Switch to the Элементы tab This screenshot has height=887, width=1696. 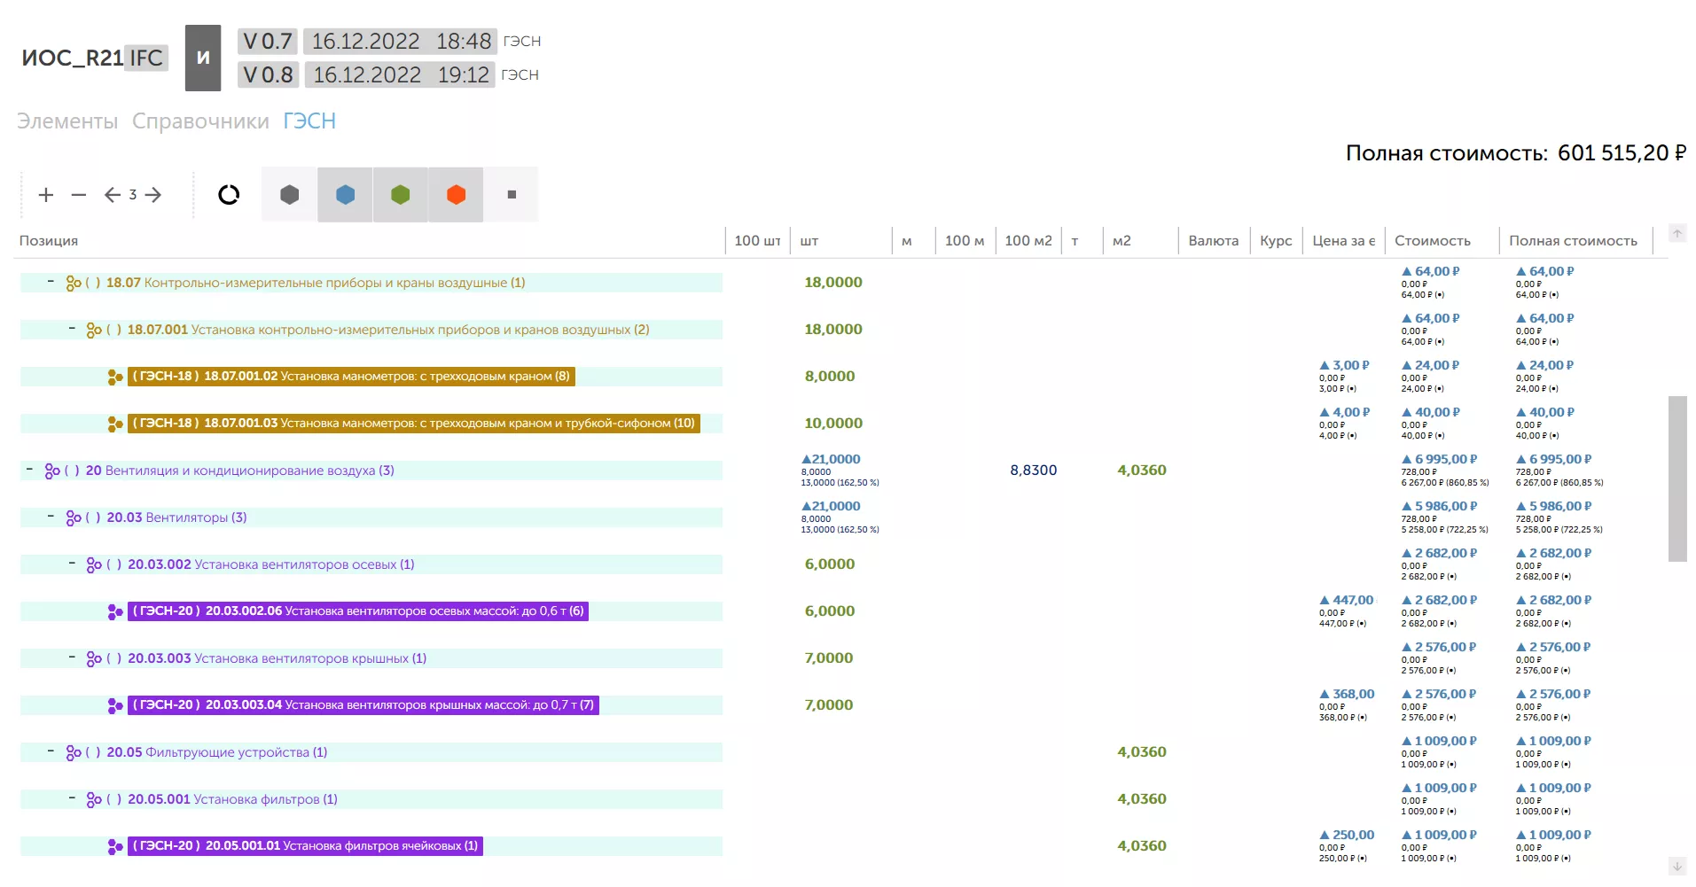tap(67, 121)
